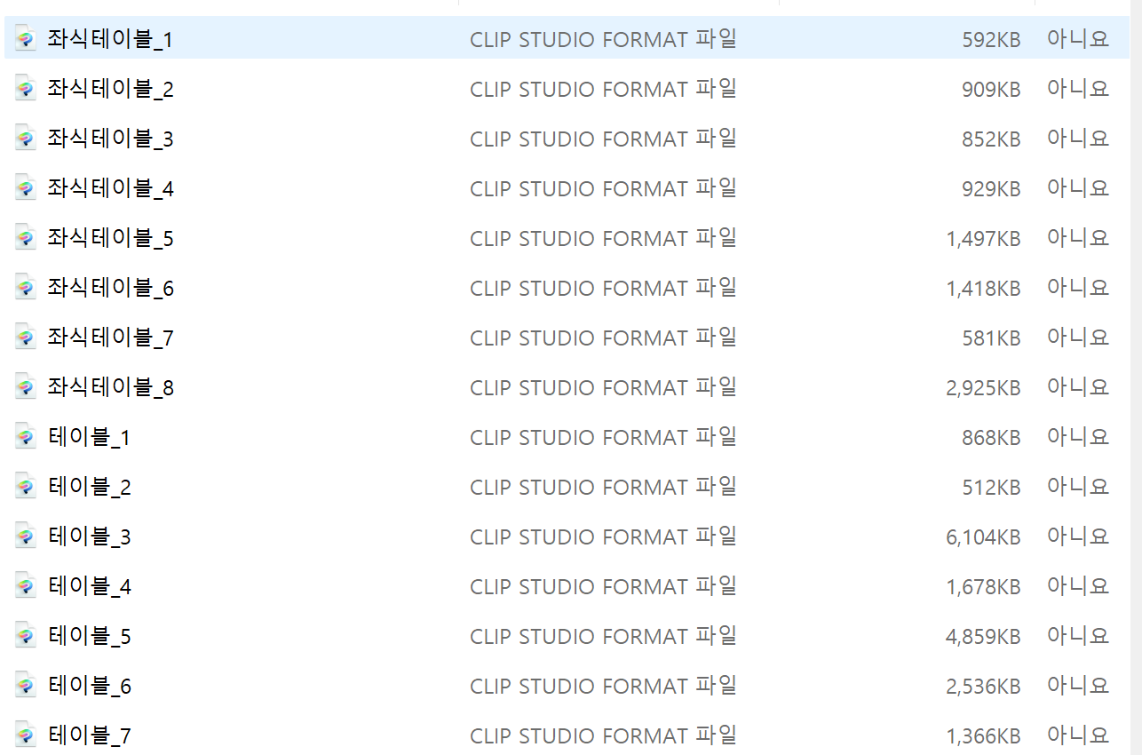Click the file icon next to 좌식테이블_8
The image size is (1142, 755).
pyautogui.click(x=26, y=386)
